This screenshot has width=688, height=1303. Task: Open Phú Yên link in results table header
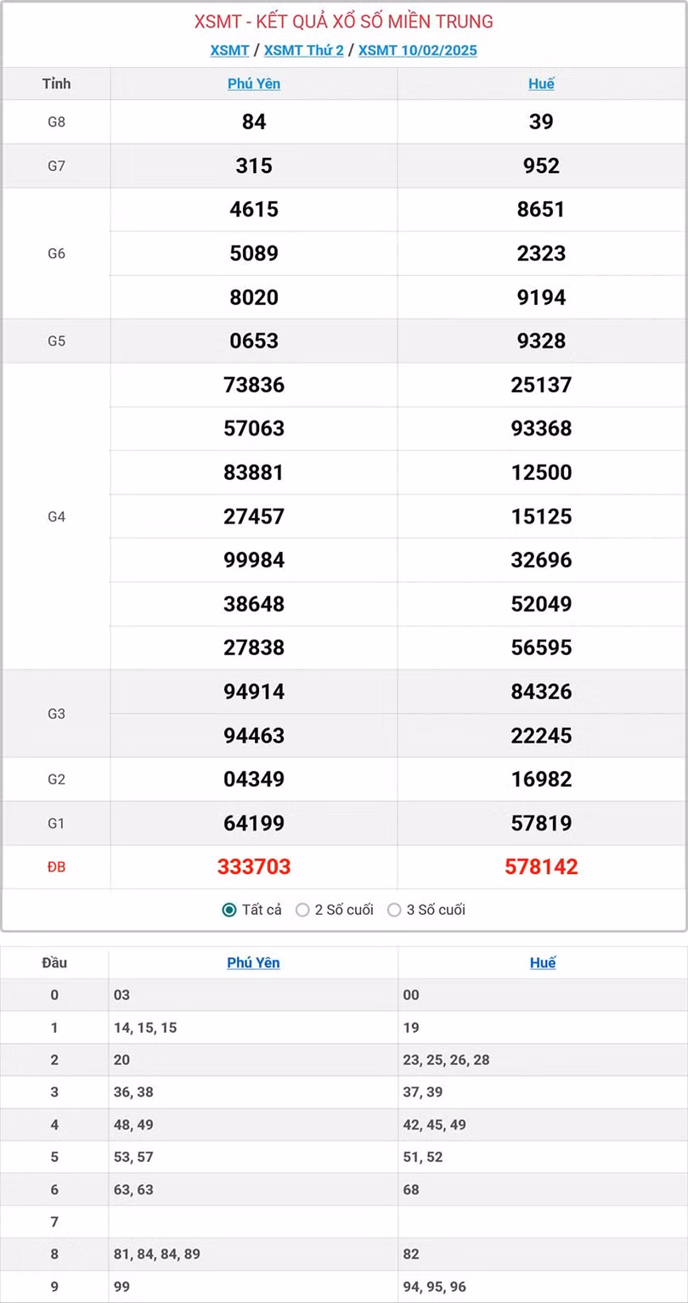point(254,84)
